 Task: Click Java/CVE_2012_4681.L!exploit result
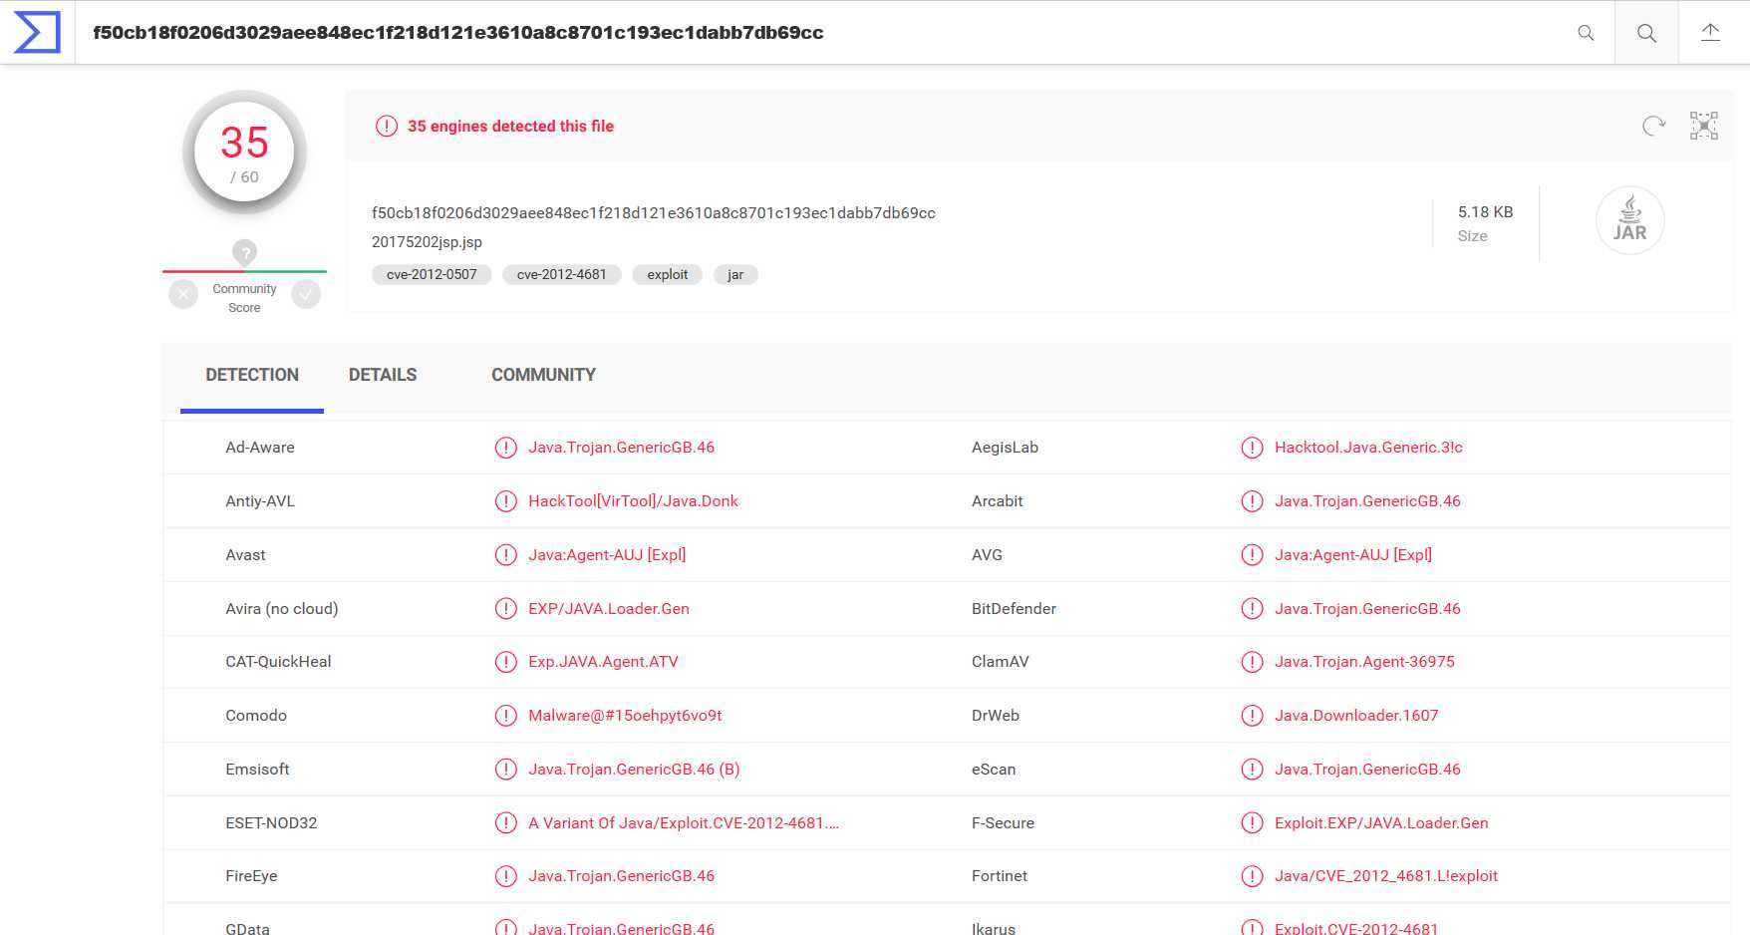(1386, 876)
